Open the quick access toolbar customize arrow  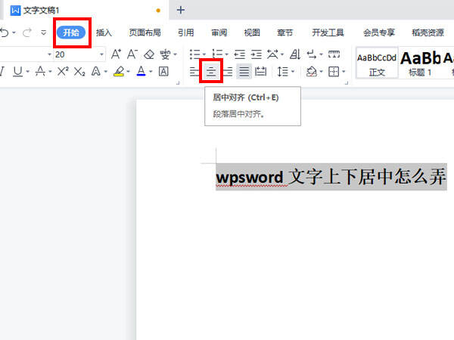pyautogui.click(x=44, y=32)
